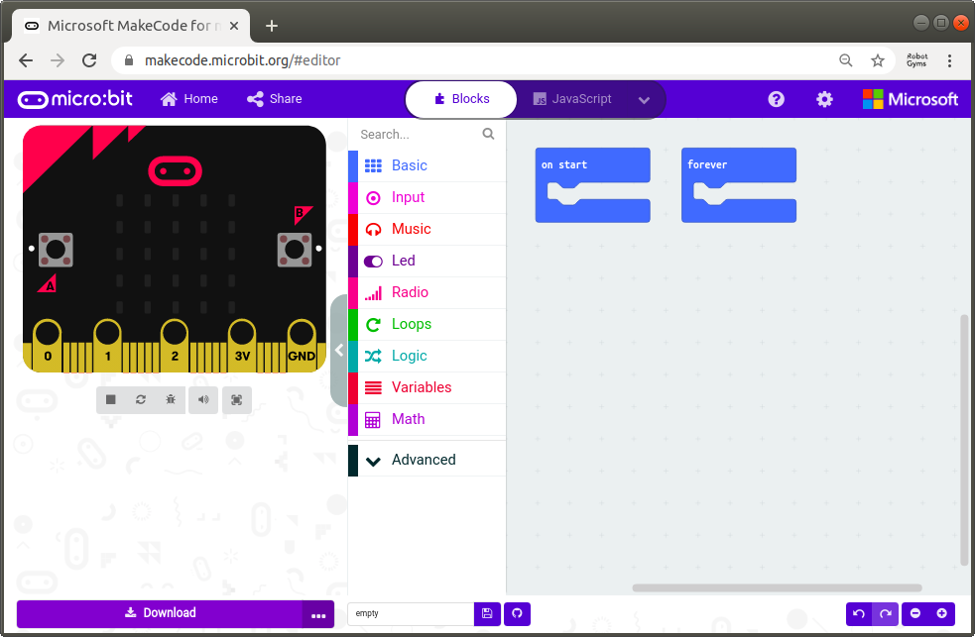Launch simulator in full screen
Screen dimensions: 975x637
[x=236, y=400]
